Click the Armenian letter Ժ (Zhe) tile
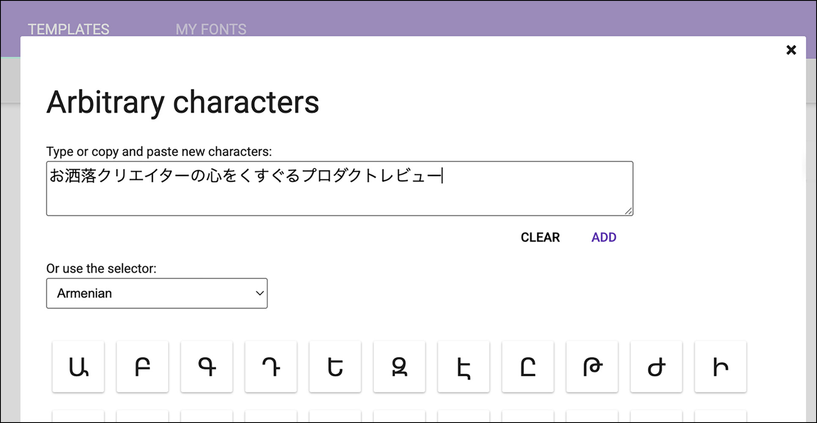817x423 pixels. coord(656,367)
